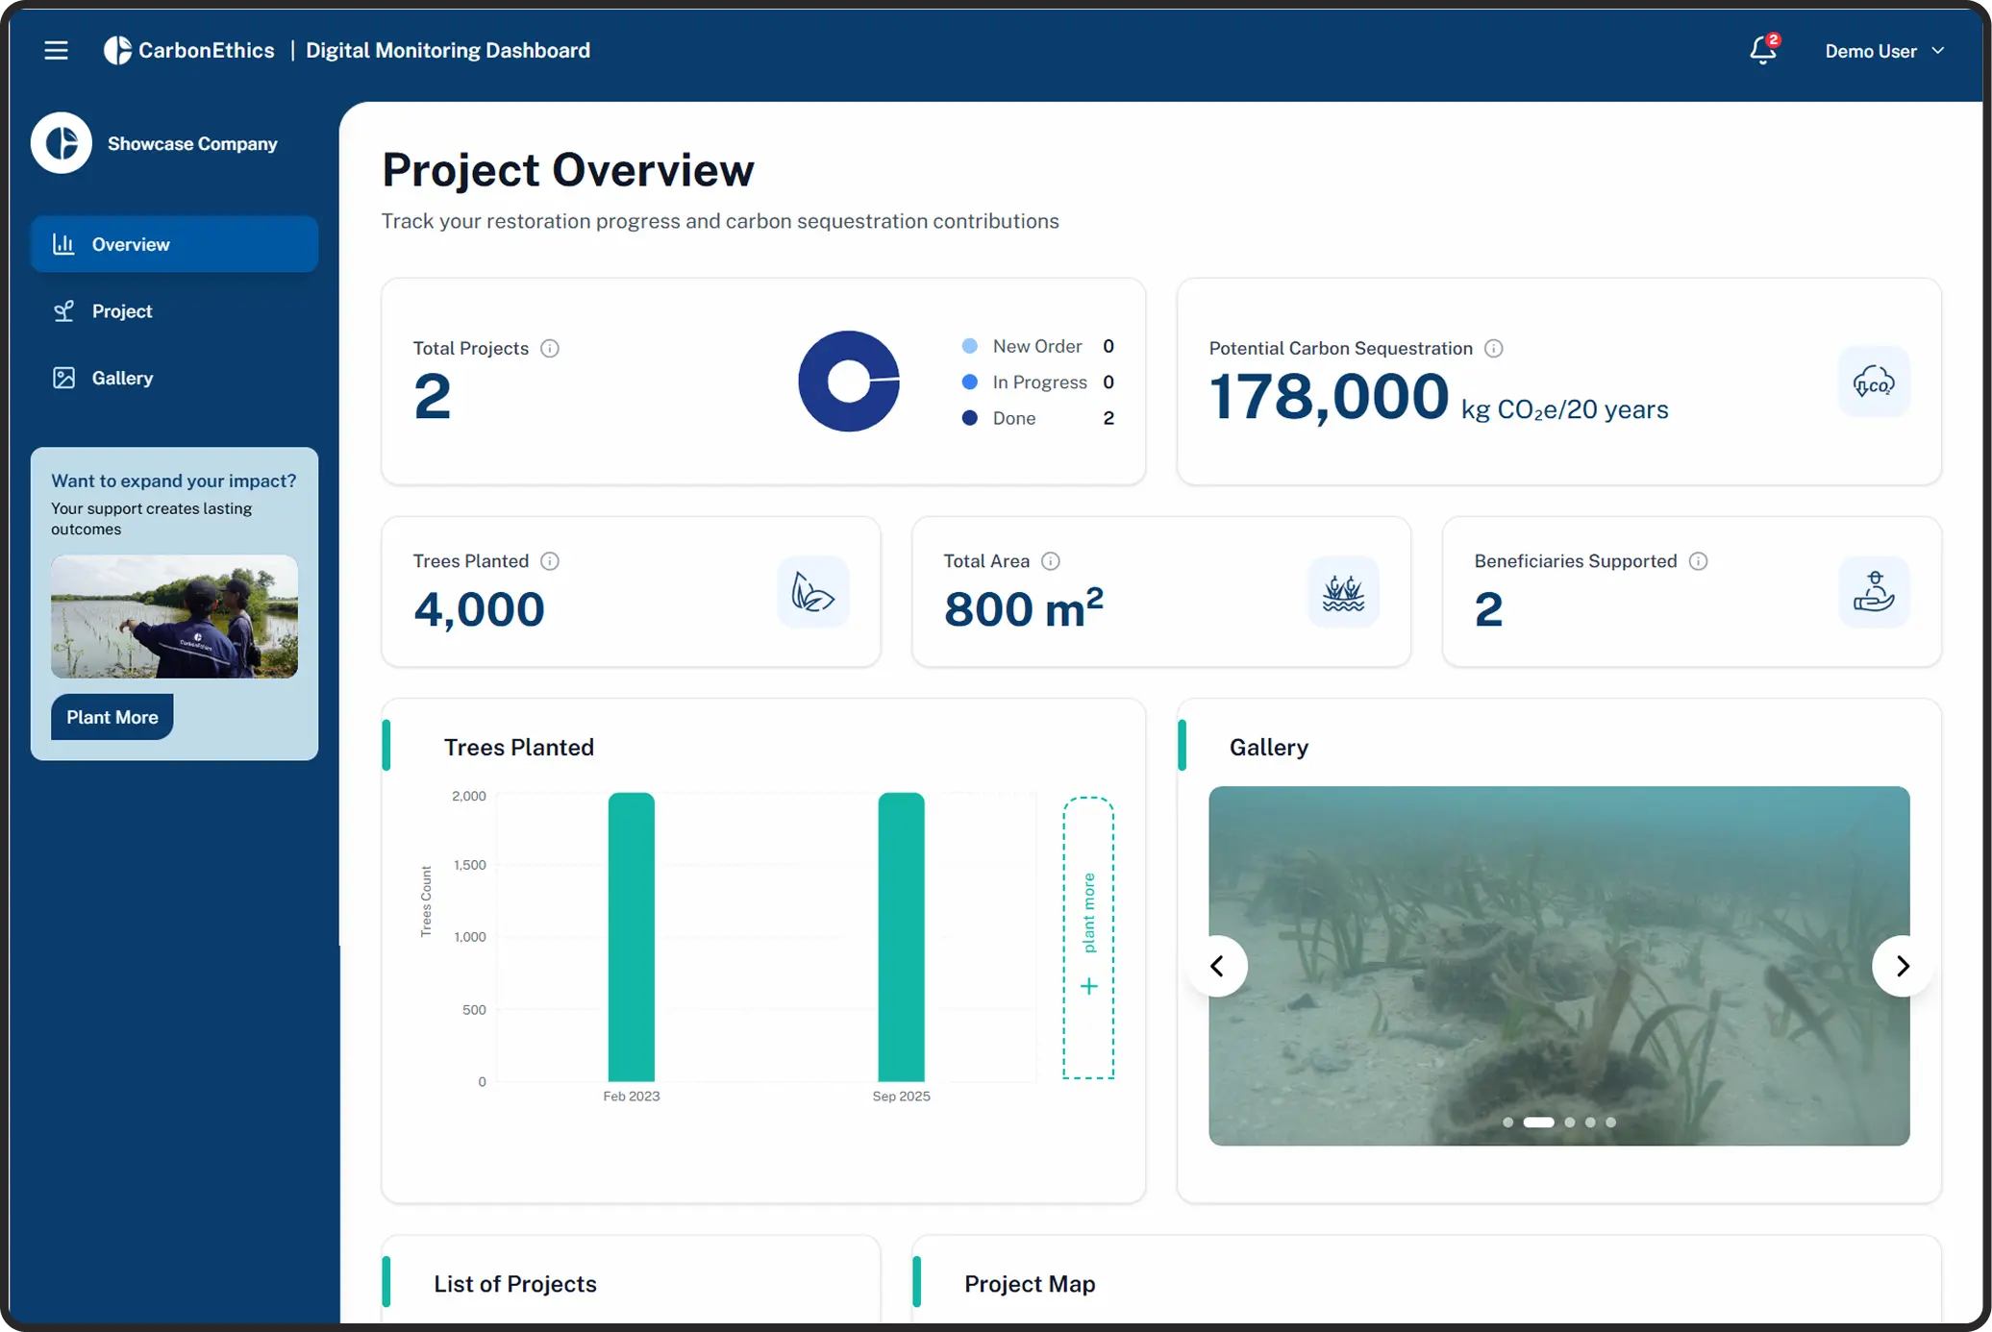
Task: Click the 178,000 sequestration value
Action: tap(1329, 396)
